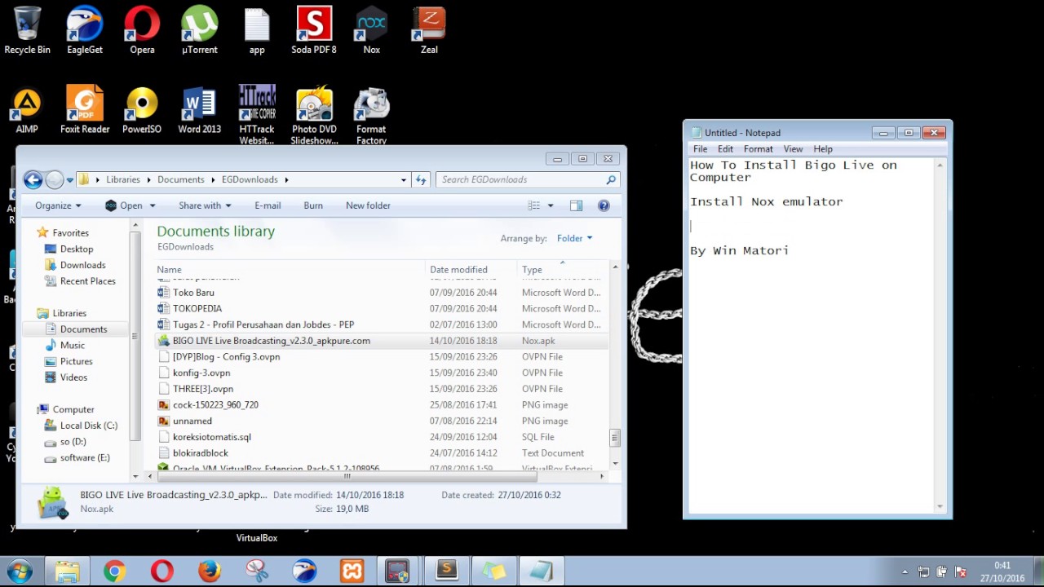Expand the Open button dropdown arrow
The width and height of the screenshot is (1044, 587).
(x=152, y=205)
